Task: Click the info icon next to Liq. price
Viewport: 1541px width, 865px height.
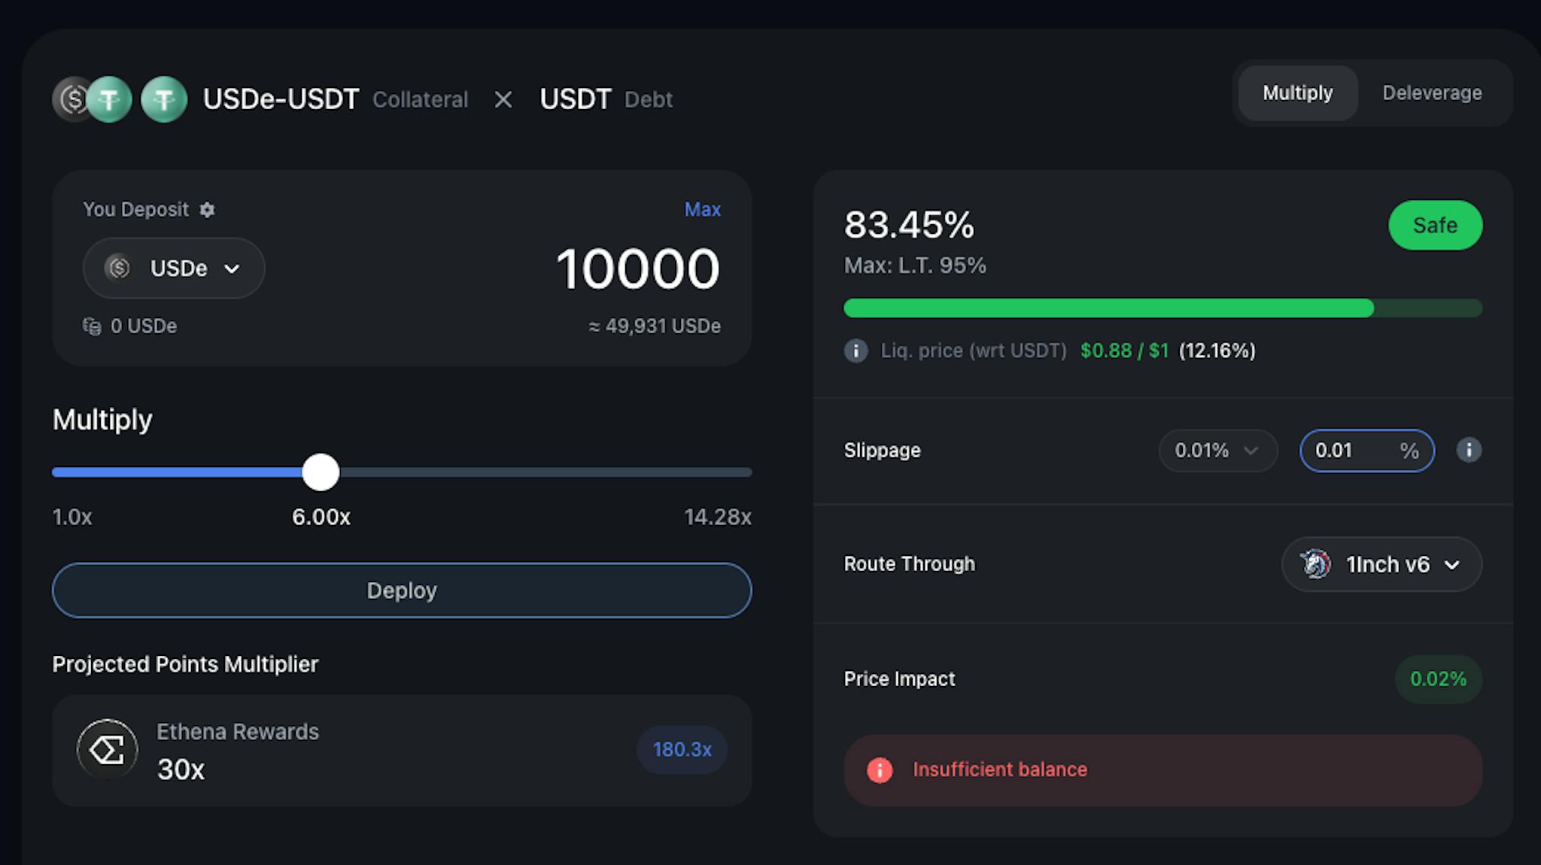Action: tap(856, 351)
